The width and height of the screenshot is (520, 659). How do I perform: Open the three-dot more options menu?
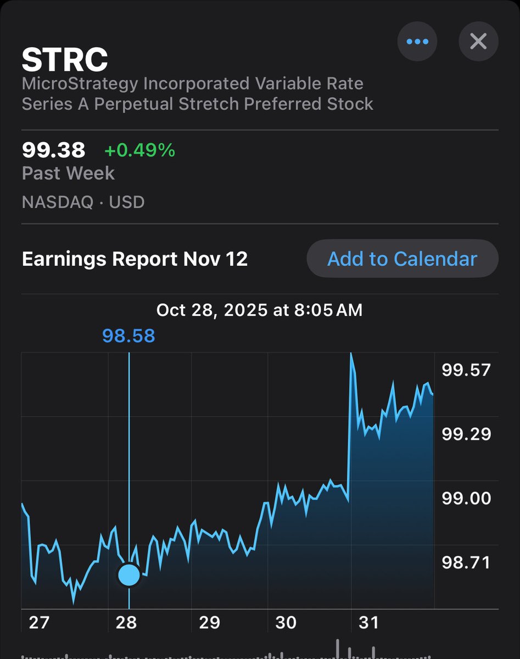tap(417, 41)
